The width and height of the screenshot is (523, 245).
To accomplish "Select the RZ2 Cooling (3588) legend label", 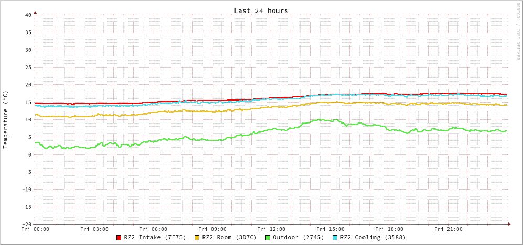I will tap(372, 237).
